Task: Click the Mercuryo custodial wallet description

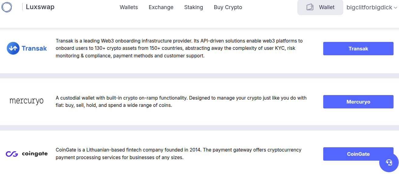Action: click(181, 102)
